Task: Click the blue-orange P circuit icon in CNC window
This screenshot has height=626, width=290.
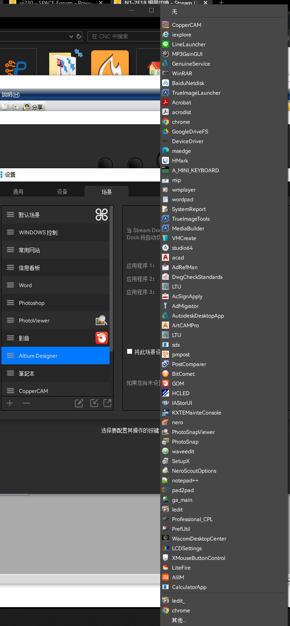Action: [15, 67]
